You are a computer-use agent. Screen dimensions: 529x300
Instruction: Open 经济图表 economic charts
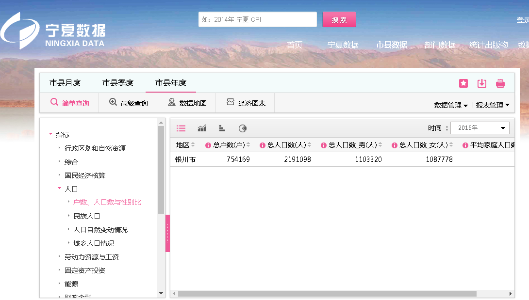coord(246,103)
